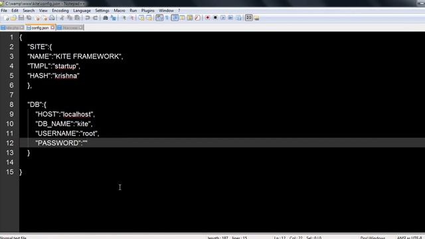This screenshot has width=425, height=239.
Task: Toggle synchronized vertical scrolling
Action: click(141, 18)
